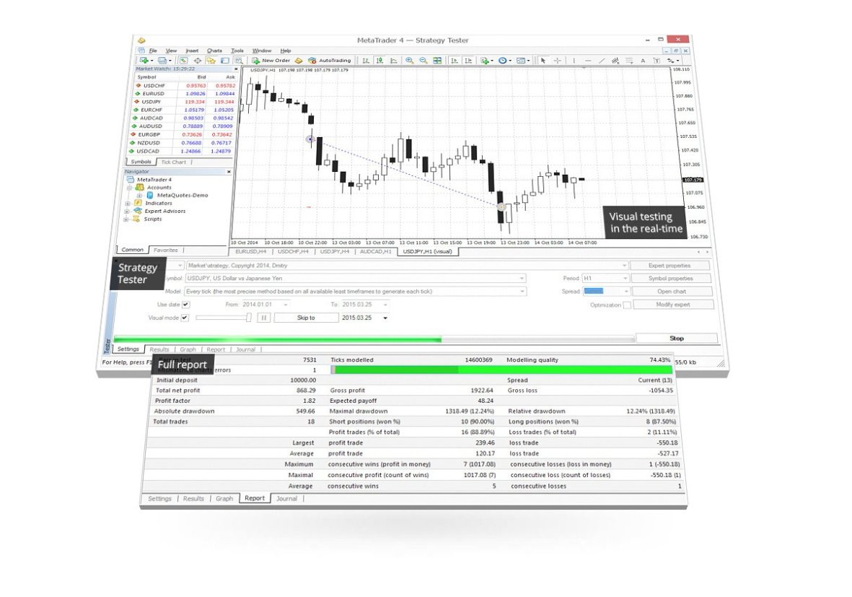Select the horizontal line drawing tool

click(588, 61)
